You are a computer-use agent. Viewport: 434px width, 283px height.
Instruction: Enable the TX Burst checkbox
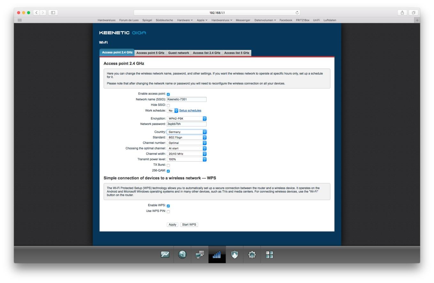pos(168,165)
